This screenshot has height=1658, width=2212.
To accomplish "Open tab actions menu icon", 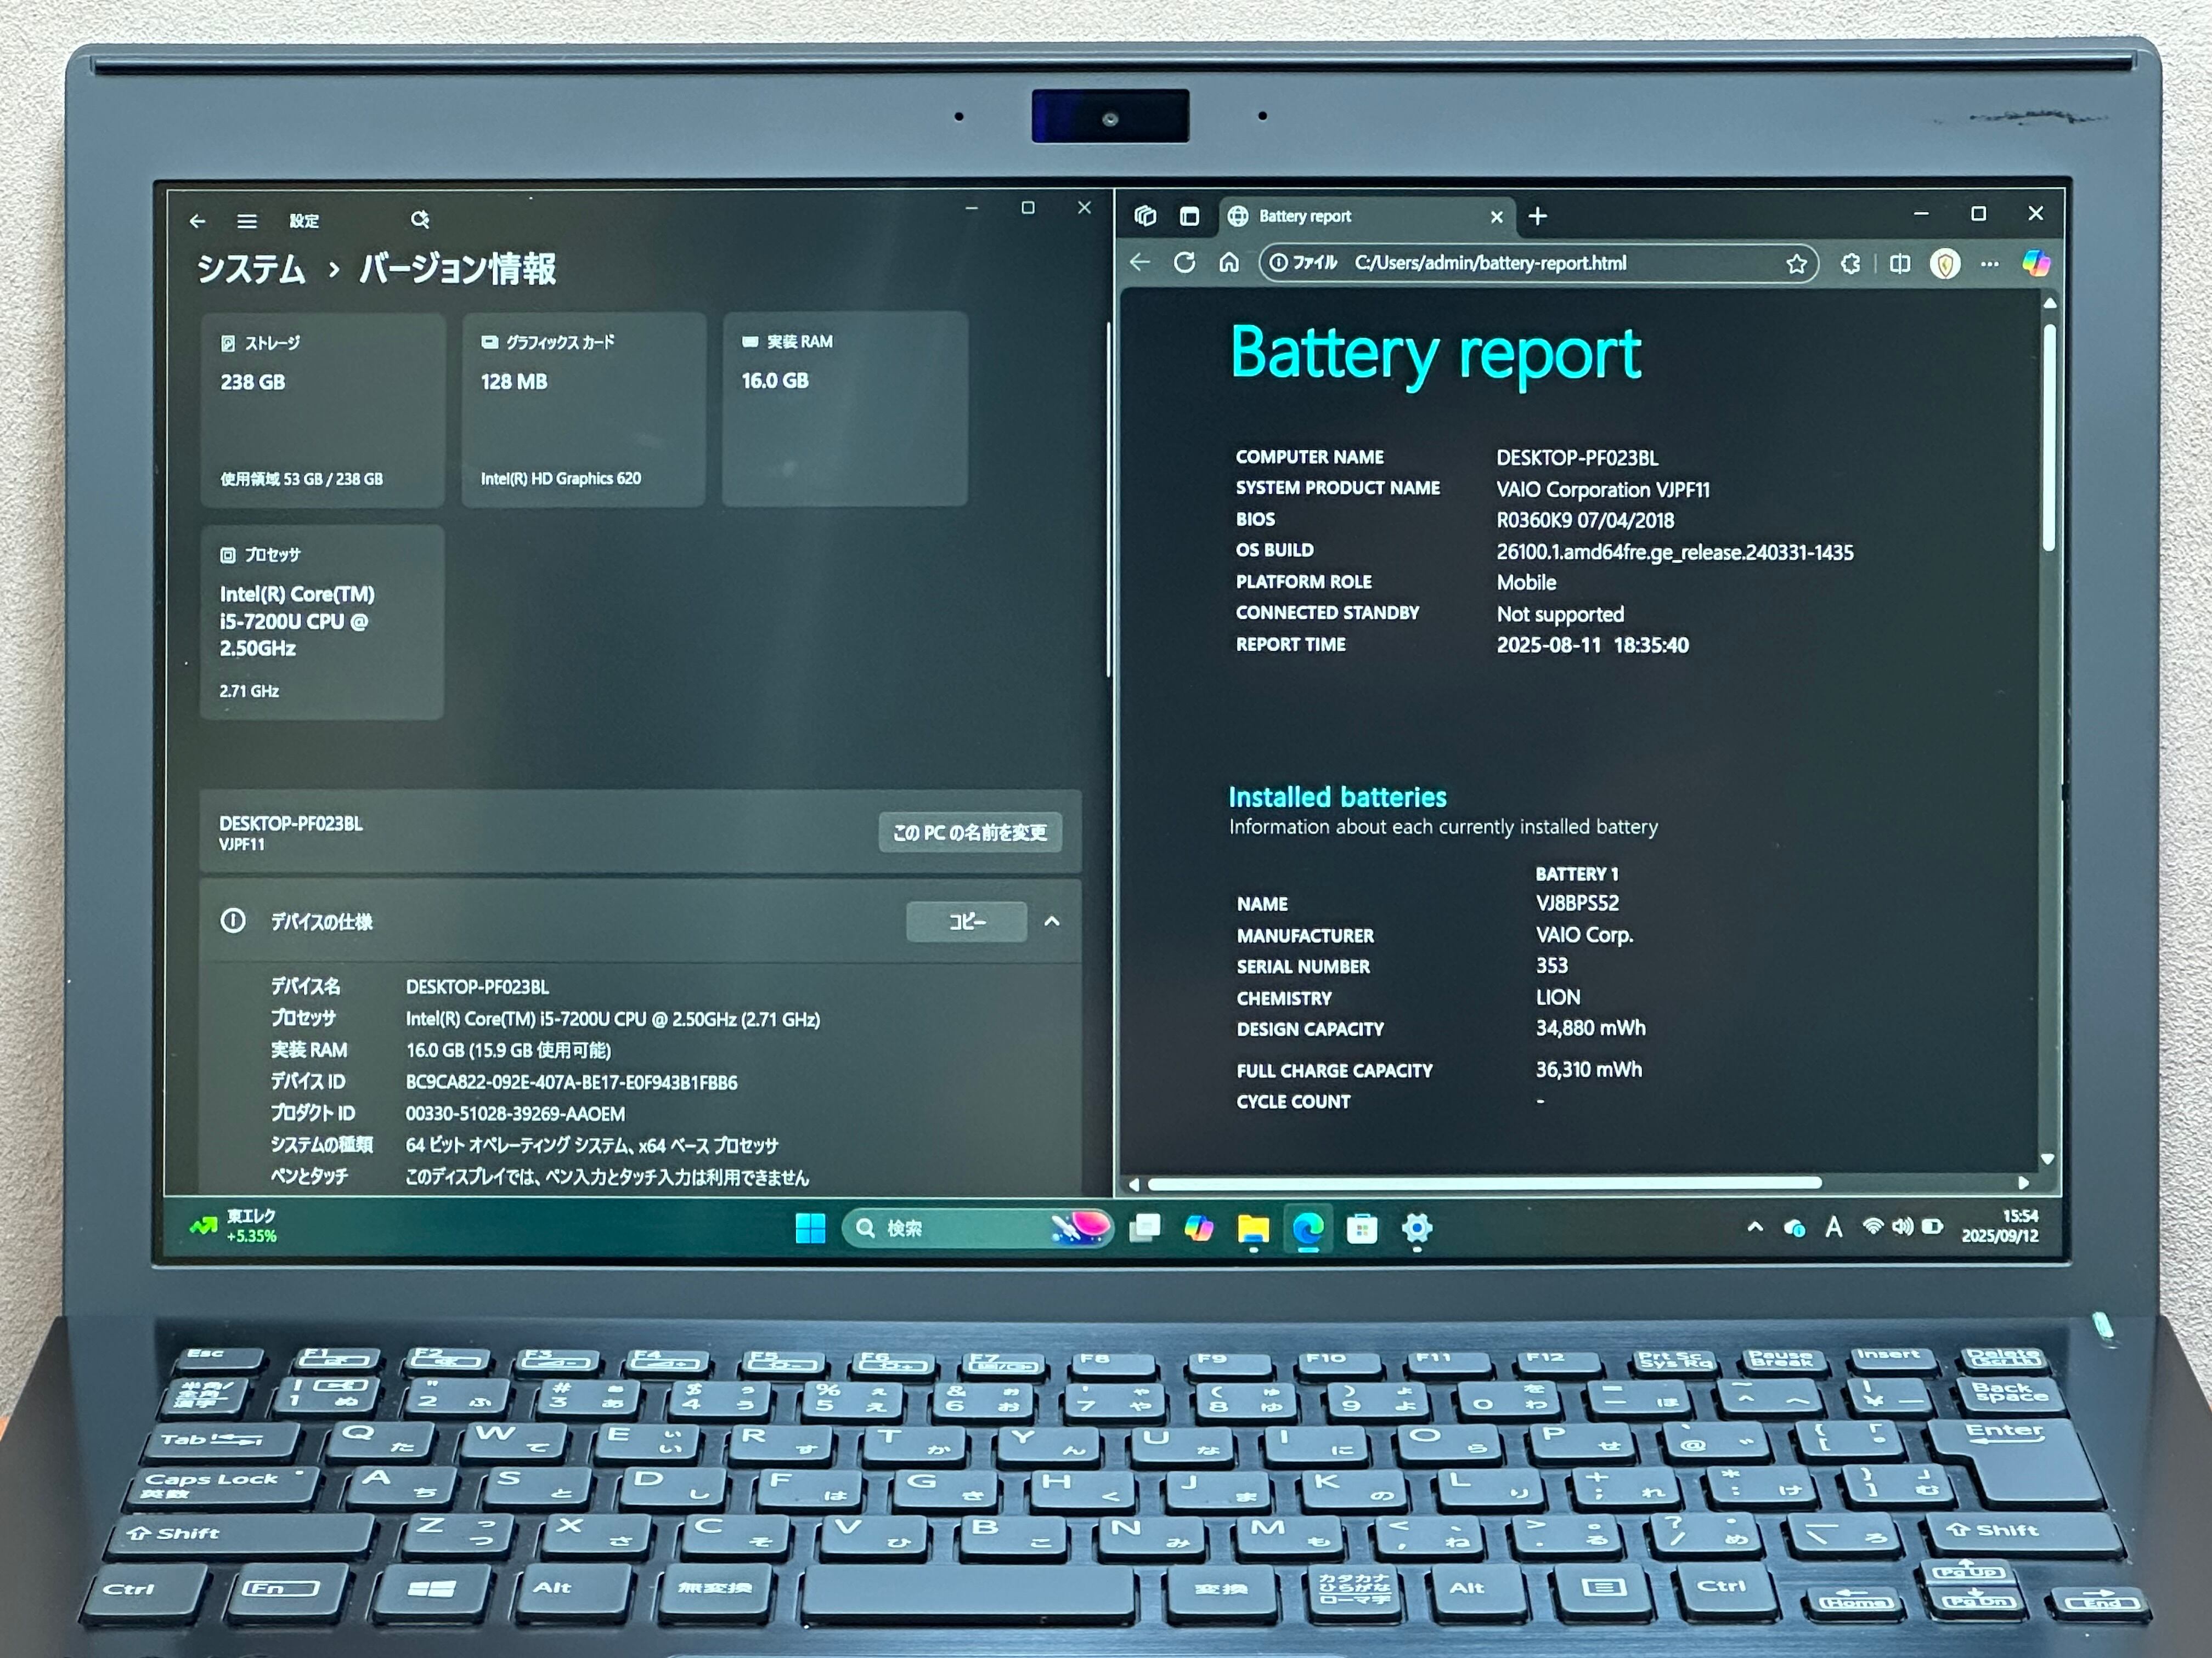I will [1189, 216].
